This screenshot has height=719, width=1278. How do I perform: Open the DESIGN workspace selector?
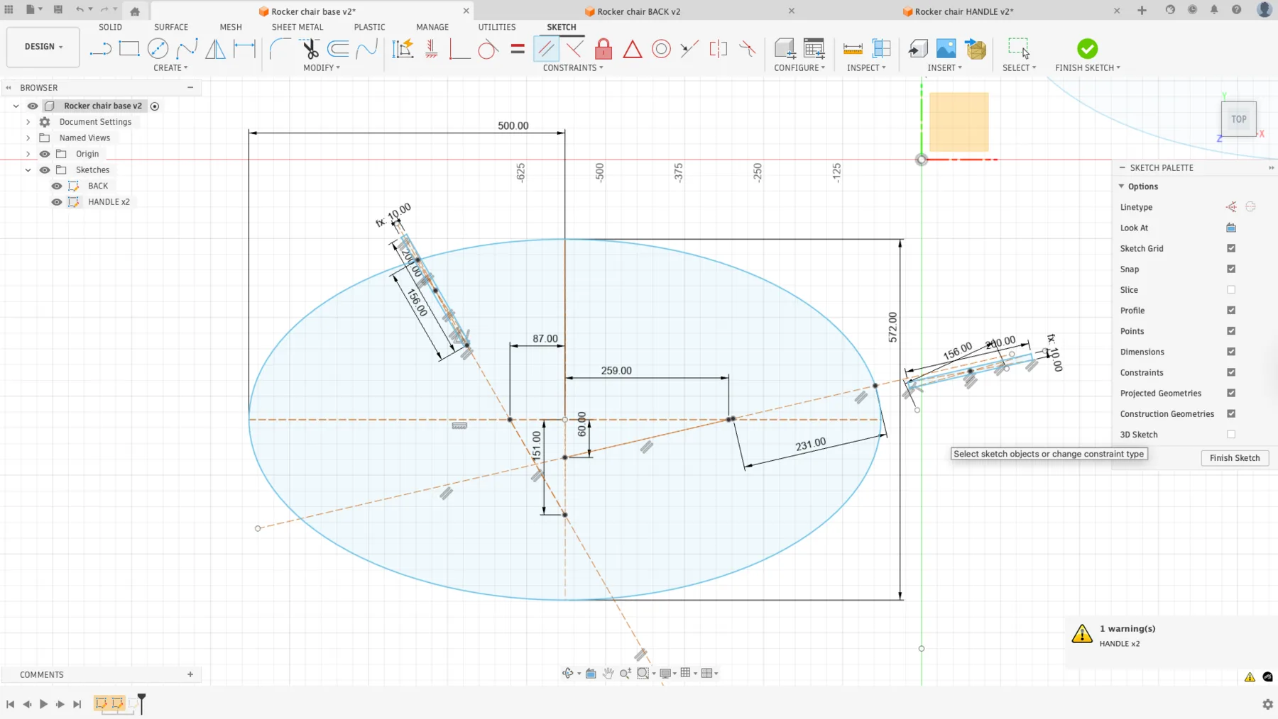42,47
